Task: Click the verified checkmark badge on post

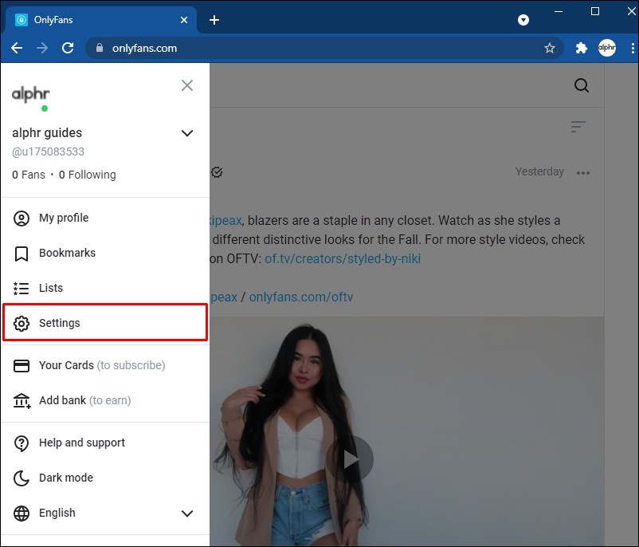Action: click(x=217, y=172)
